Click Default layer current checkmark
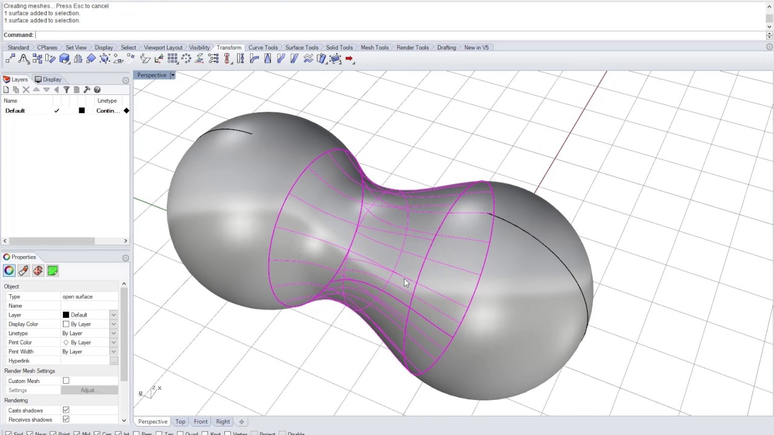Screen dimensions: 774x435 click(x=57, y=111)
